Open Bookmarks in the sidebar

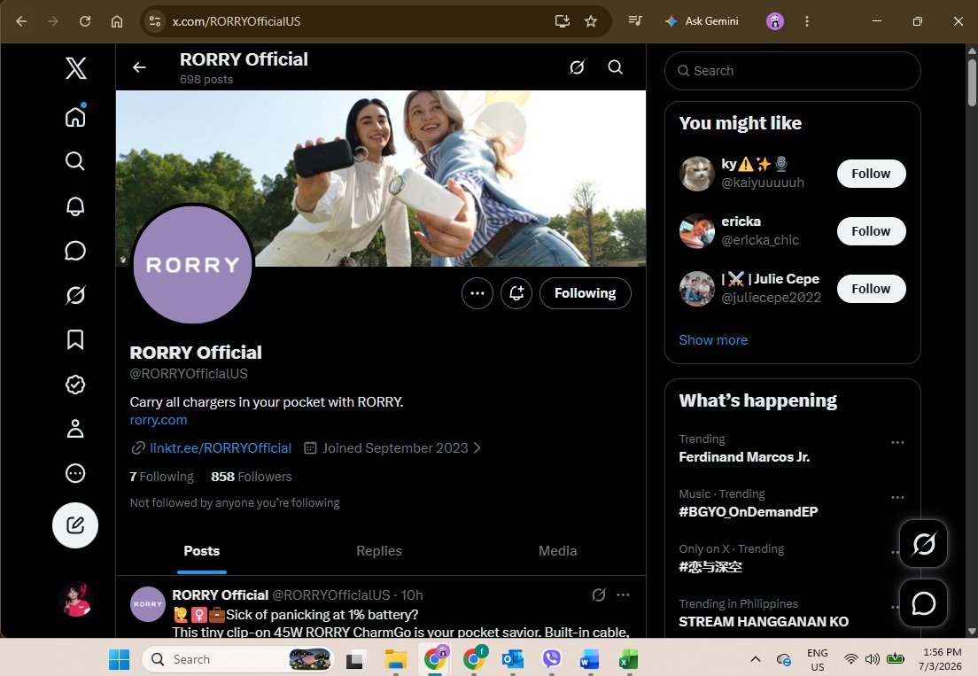[x=75, y=340]
